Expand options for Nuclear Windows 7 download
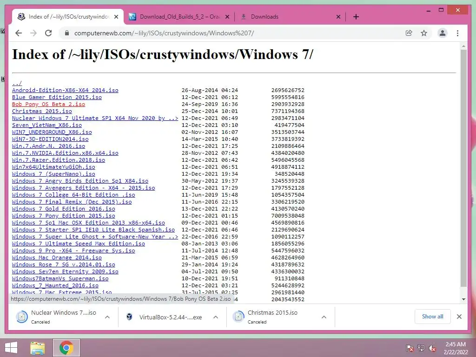This screenshot has height=357, width=476. (107, 317)
